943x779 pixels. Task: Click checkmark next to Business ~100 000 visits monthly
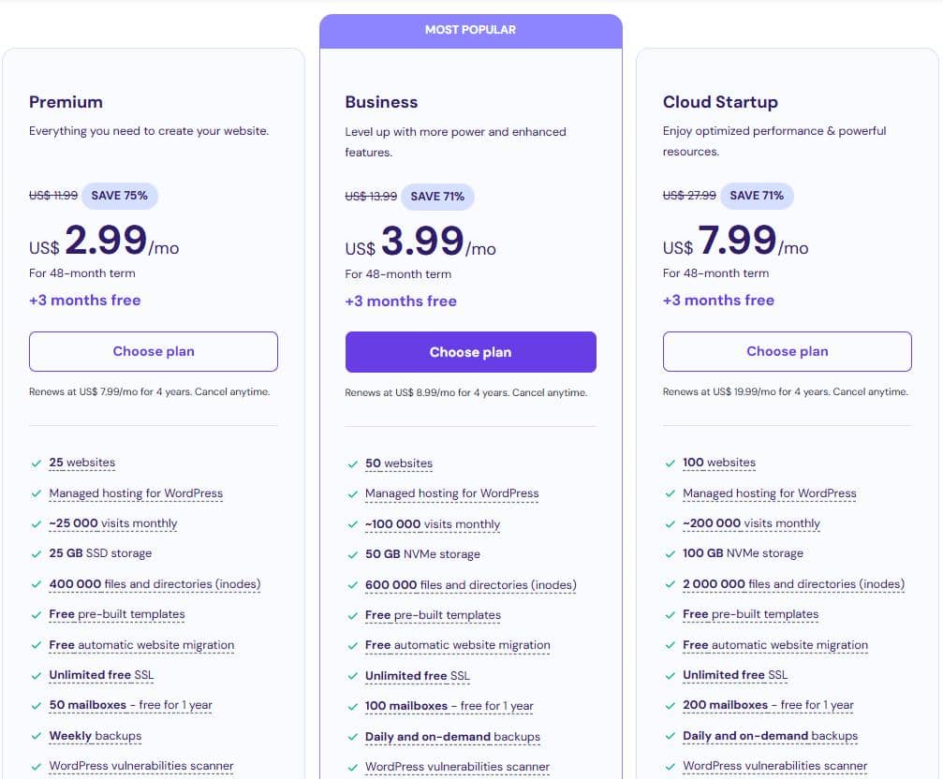click(x=352, y=524)
